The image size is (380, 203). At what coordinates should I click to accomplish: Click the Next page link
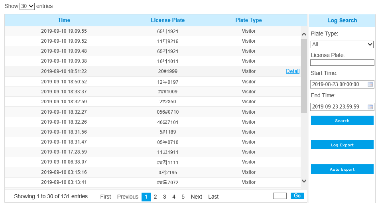(196, 197)
